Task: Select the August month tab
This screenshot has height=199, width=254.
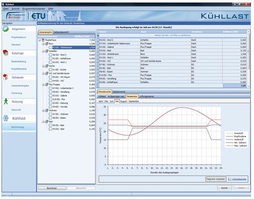Action: (124, 101)
